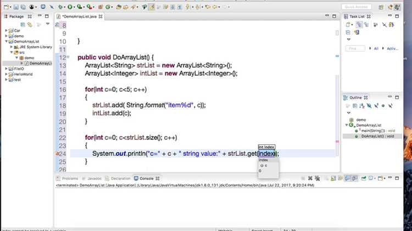Toggle Hide Static Members in Outline view
The height and width of the screenshot is (231, 412).
click(376, 105)
